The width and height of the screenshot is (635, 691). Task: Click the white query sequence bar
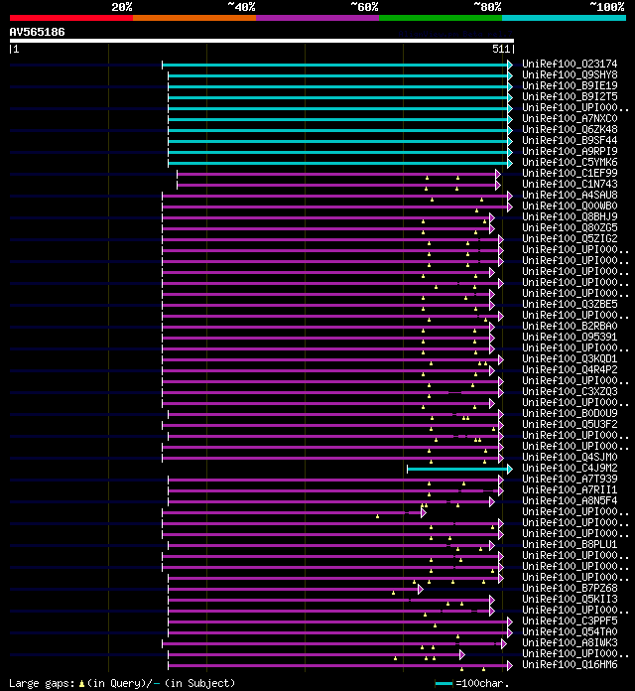262,41
